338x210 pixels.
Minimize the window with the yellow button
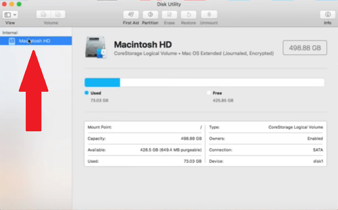[12, 4]
